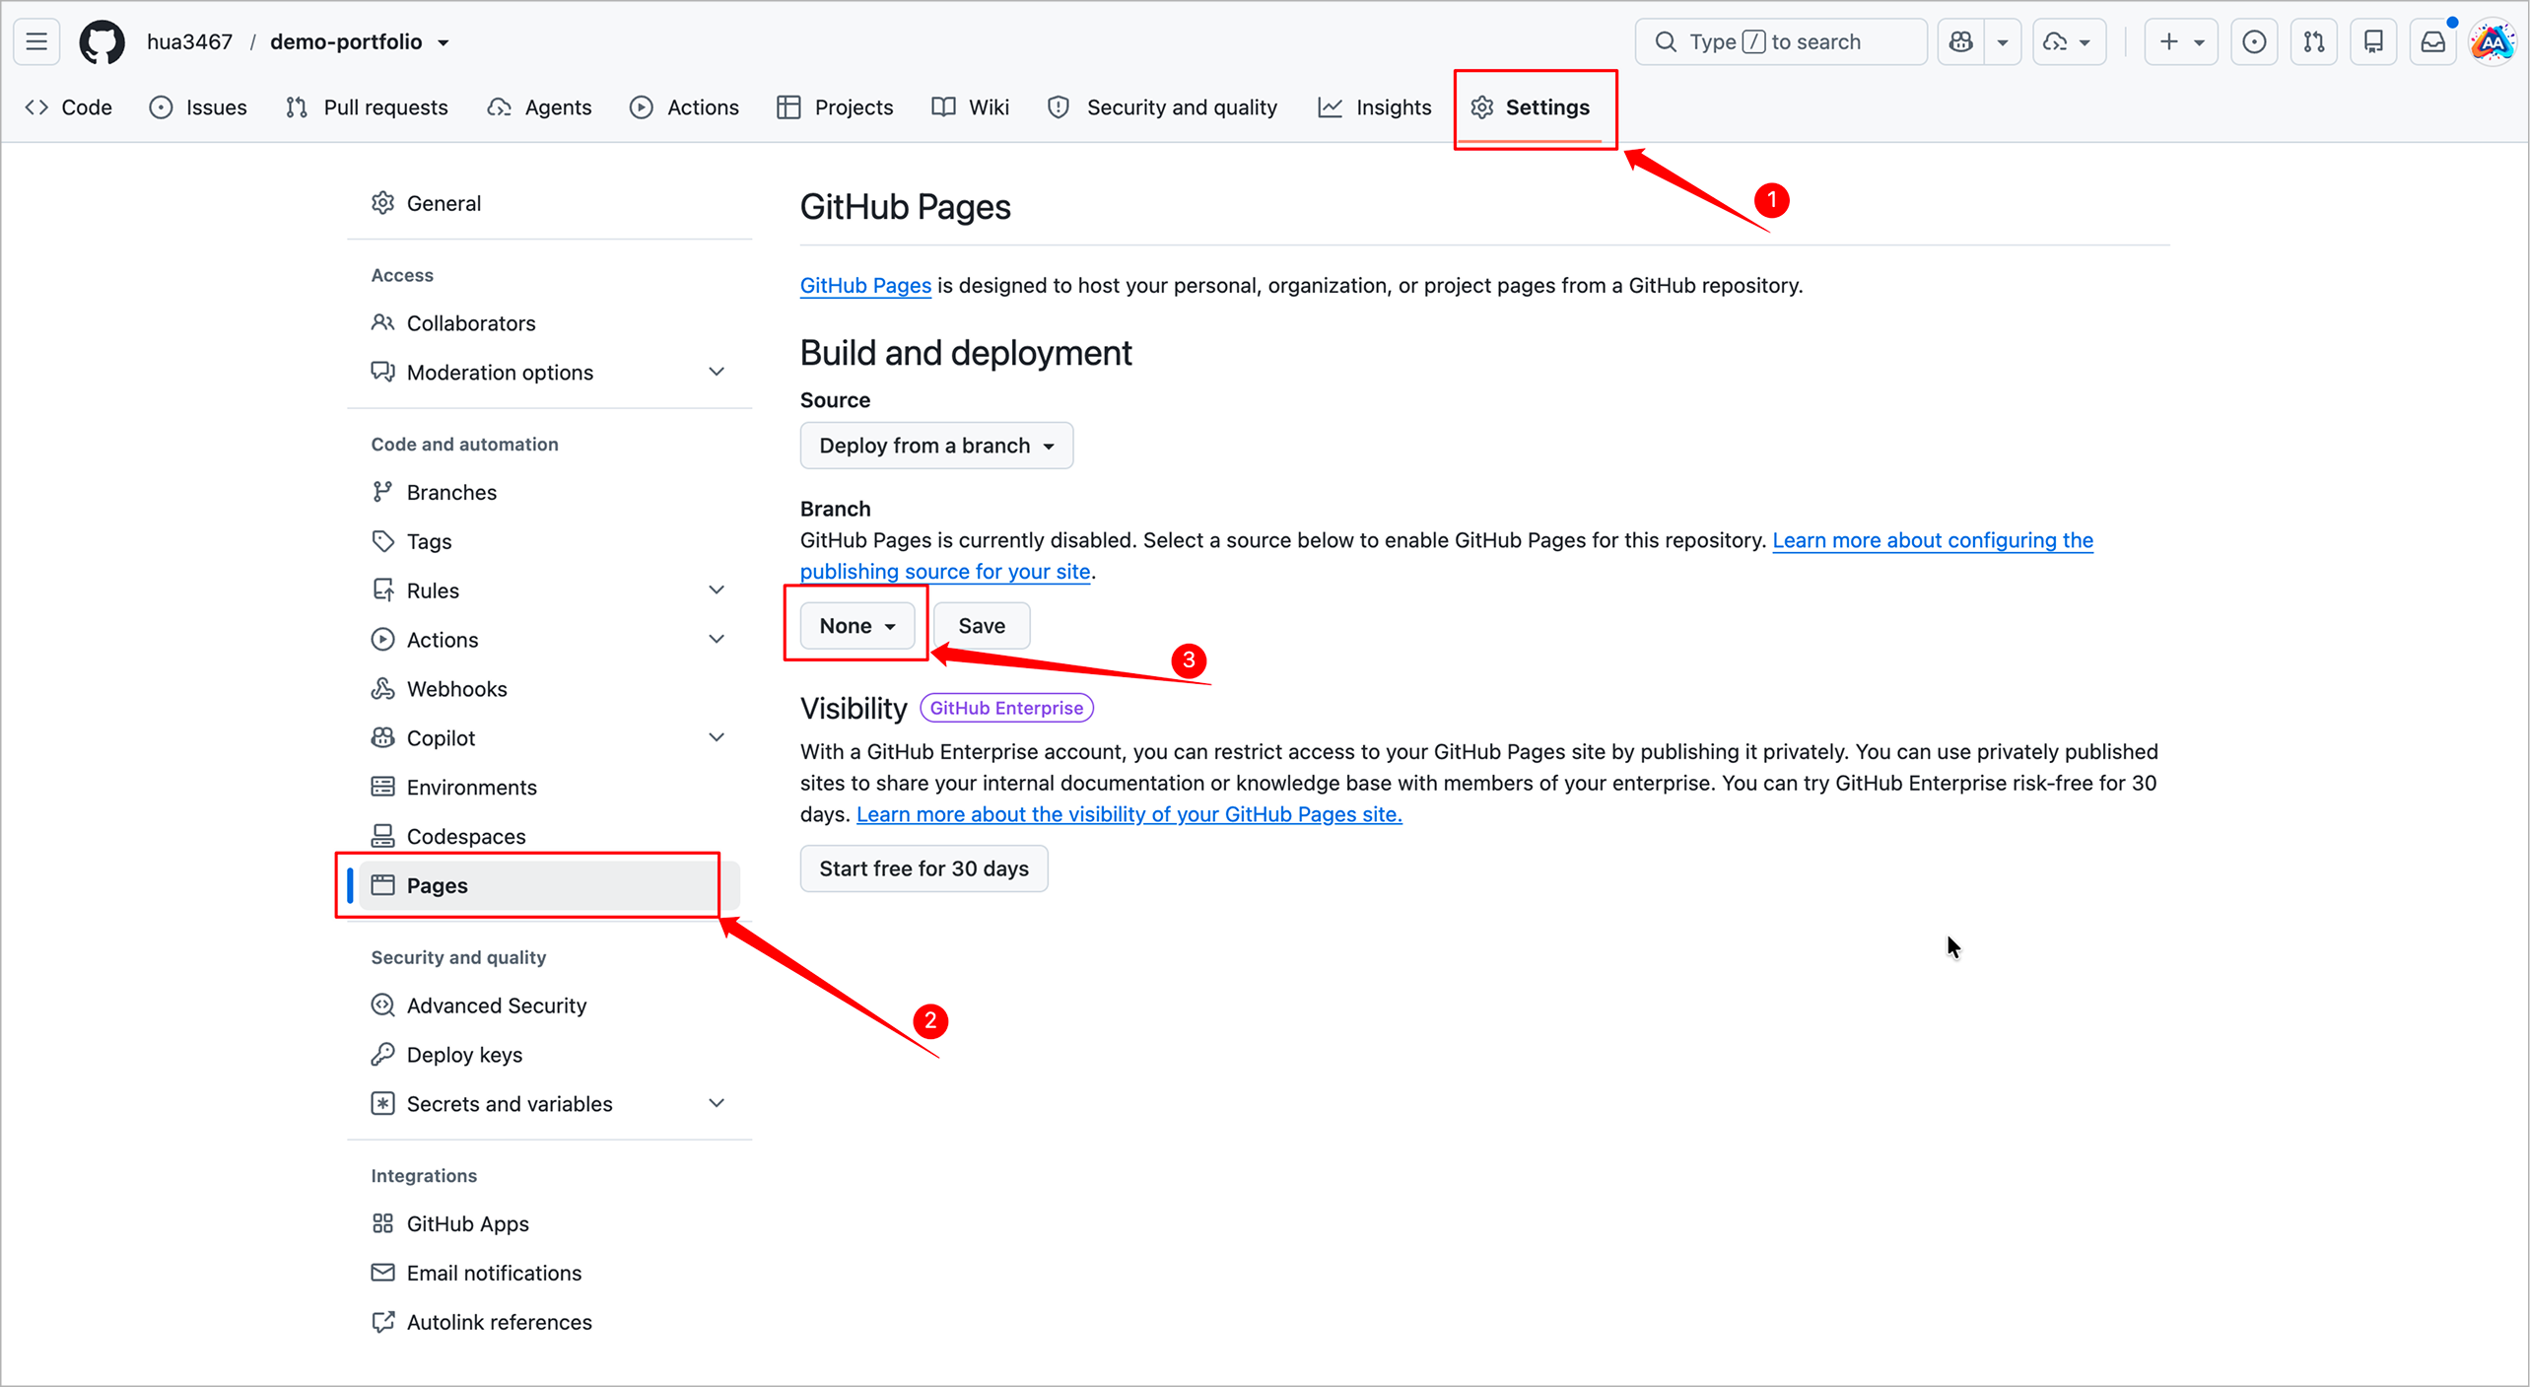Expand Secrets and variables chevron
This screenshot has height=1387, width=2530.
[717, 1104]
